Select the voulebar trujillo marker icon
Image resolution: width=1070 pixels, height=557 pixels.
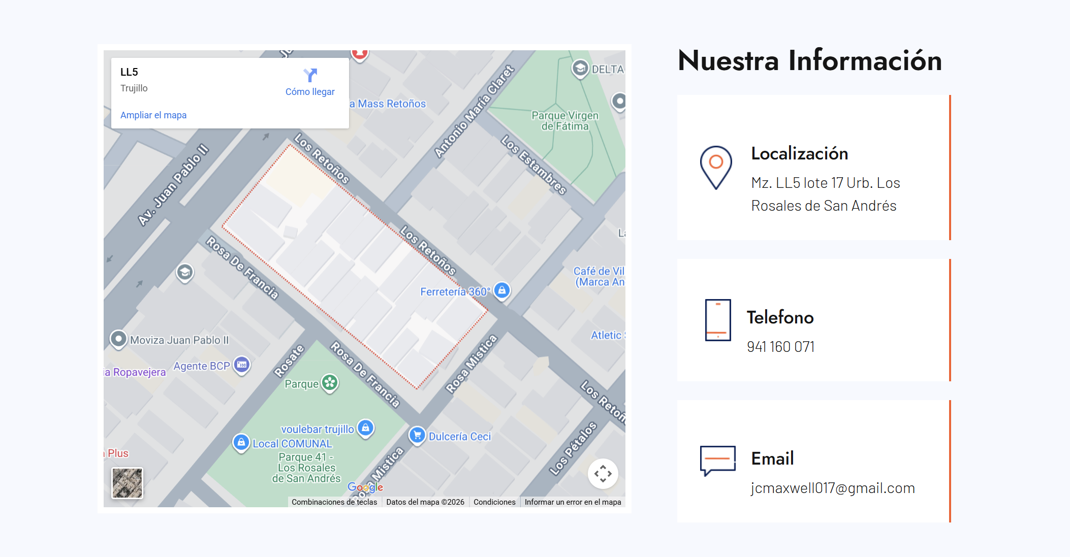(365, 428)
